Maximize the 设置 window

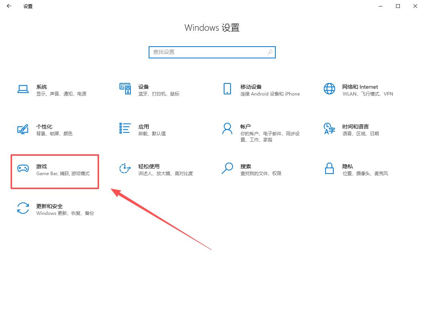tap(398, 6)
